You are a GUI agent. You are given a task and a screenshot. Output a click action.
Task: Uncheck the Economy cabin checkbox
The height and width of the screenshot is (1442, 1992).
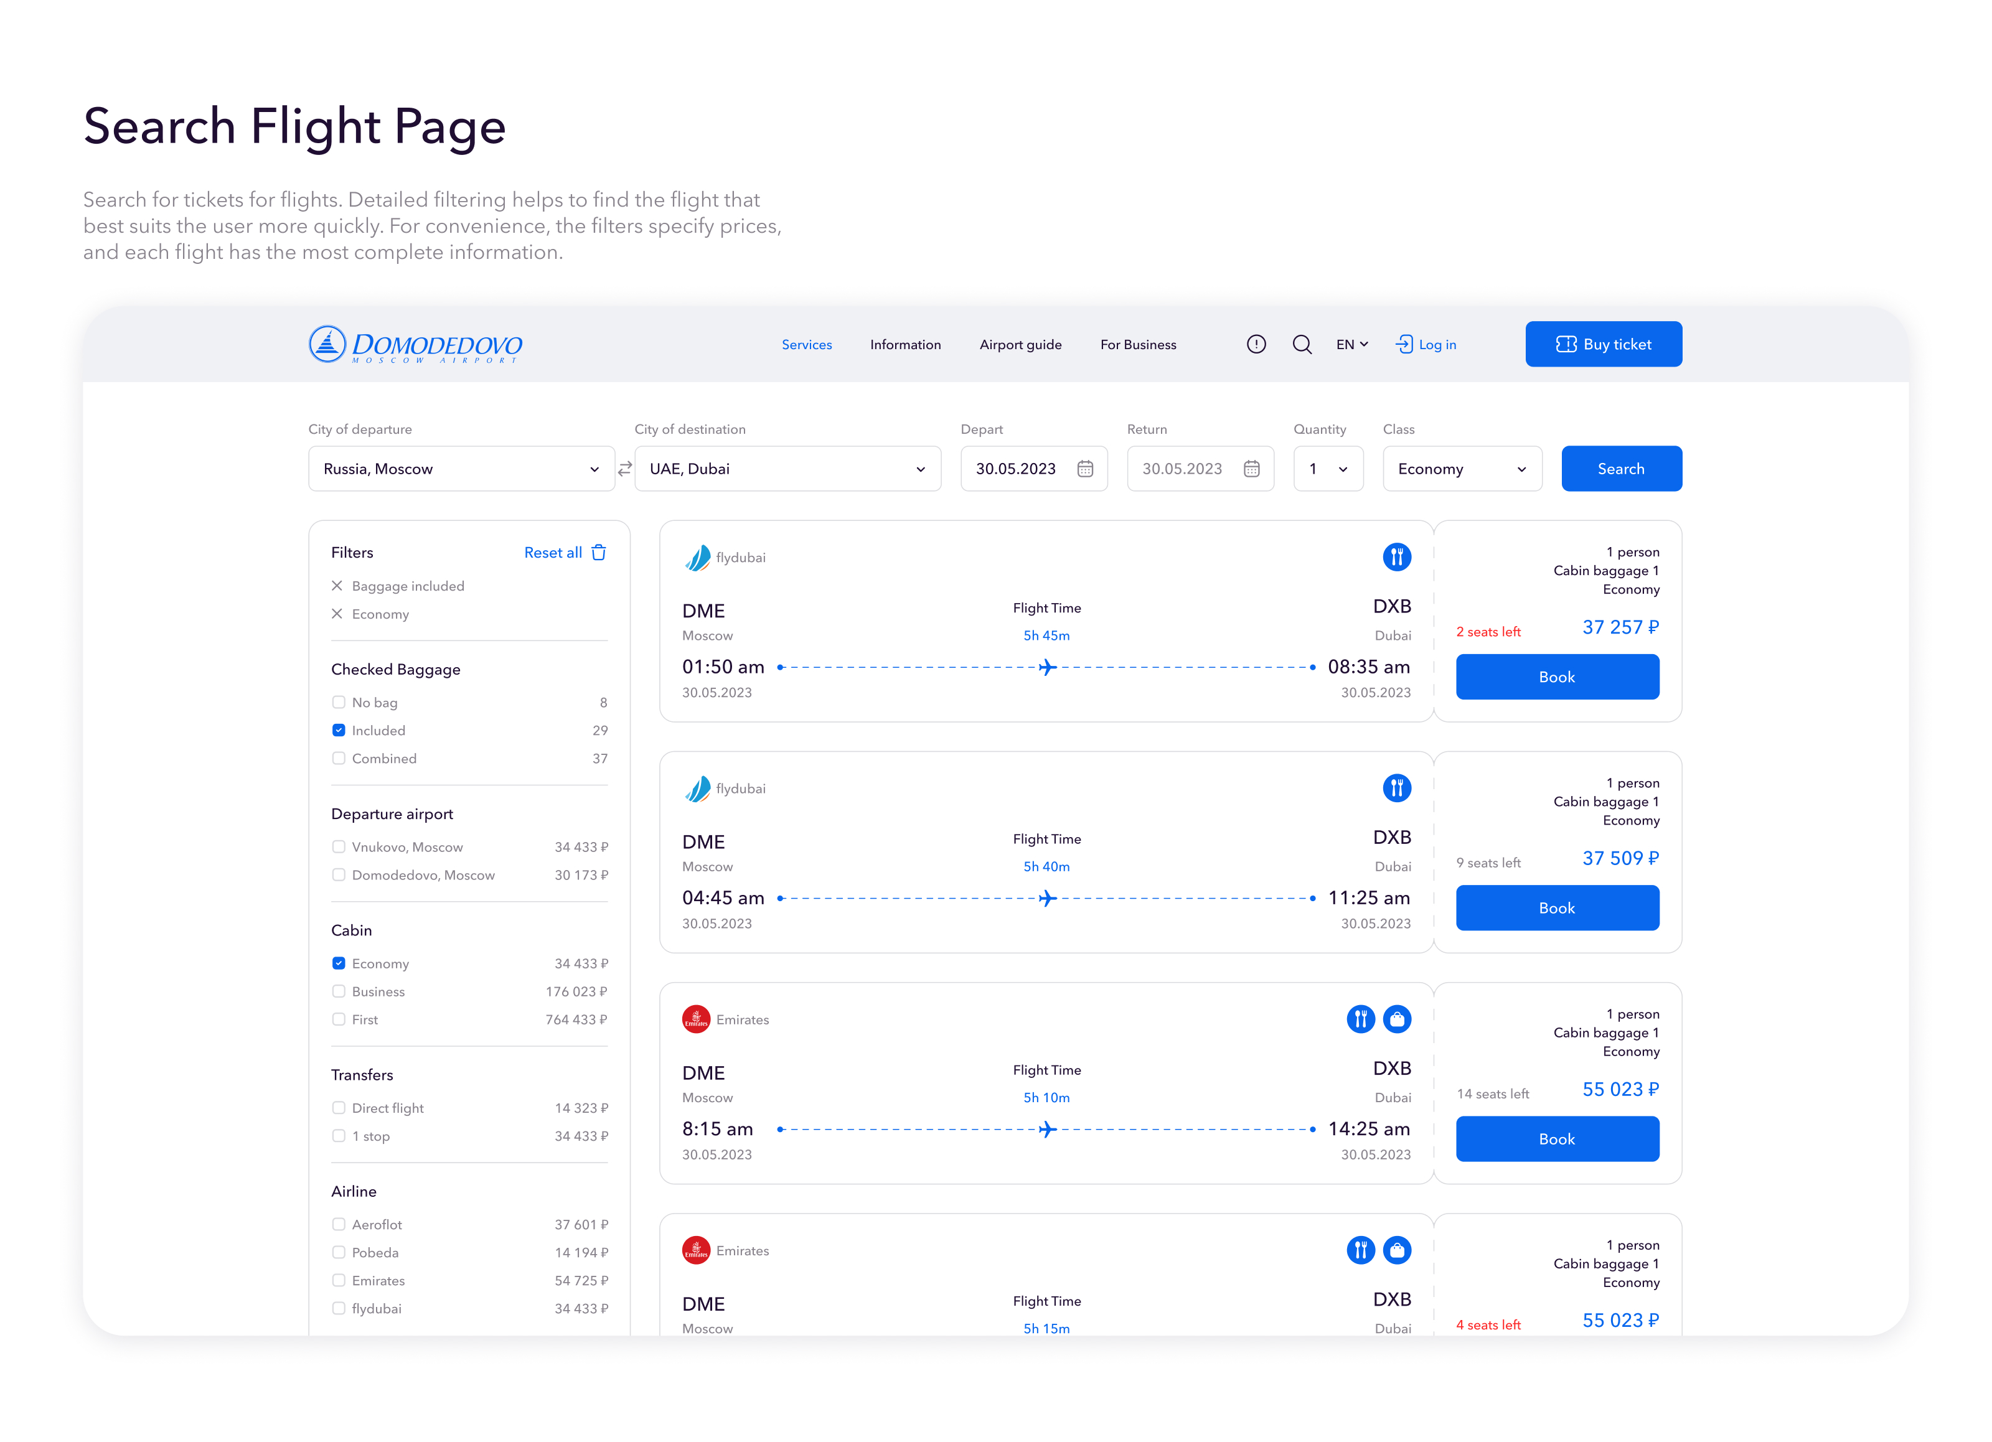339,963
